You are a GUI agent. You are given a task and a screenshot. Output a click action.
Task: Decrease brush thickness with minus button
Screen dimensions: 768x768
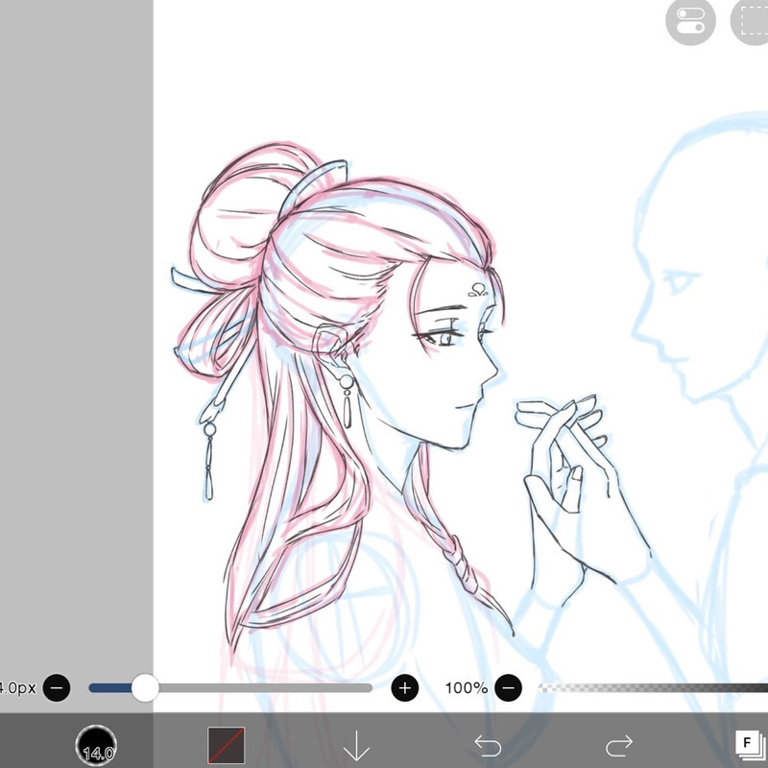coord(57,687)
